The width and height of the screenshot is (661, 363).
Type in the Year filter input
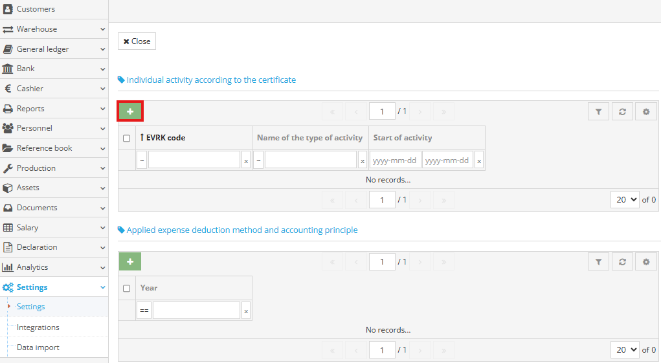(196, 311)
